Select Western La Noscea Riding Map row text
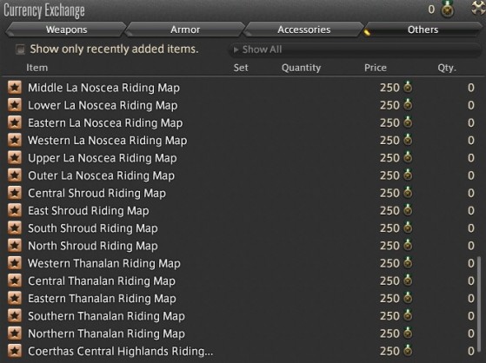Image resolution: width=486 pixels, height=363 pixels. (107, 141)
